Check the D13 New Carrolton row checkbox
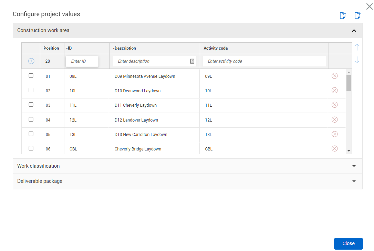This screenshot has width=374, height=251. (31, 134)
